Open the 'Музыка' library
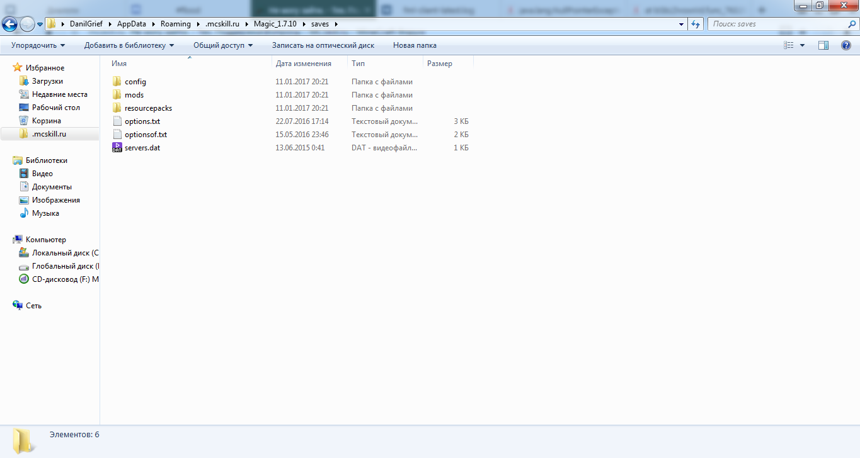 pyautogui.click(x=45, y=213)
